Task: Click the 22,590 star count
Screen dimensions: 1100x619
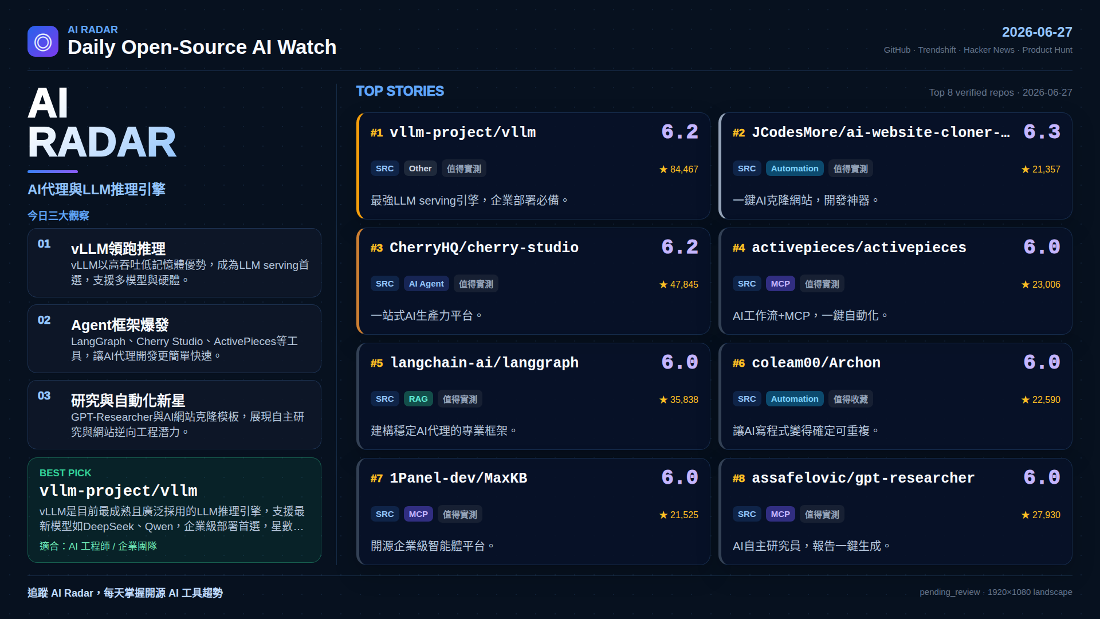Action: (x=1041, y=399)
